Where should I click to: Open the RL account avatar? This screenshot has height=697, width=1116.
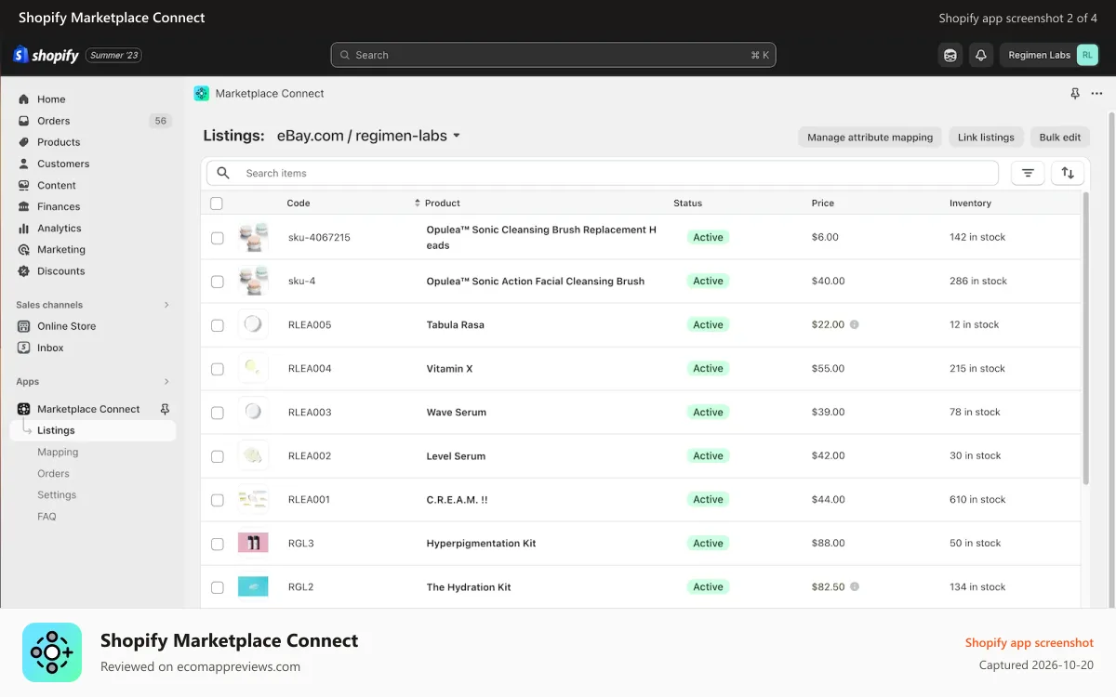[1087, 55]
